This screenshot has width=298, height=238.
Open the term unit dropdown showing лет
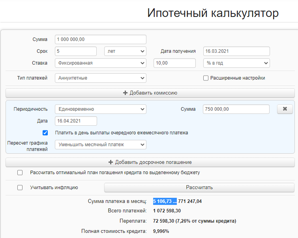coord(125,51)
